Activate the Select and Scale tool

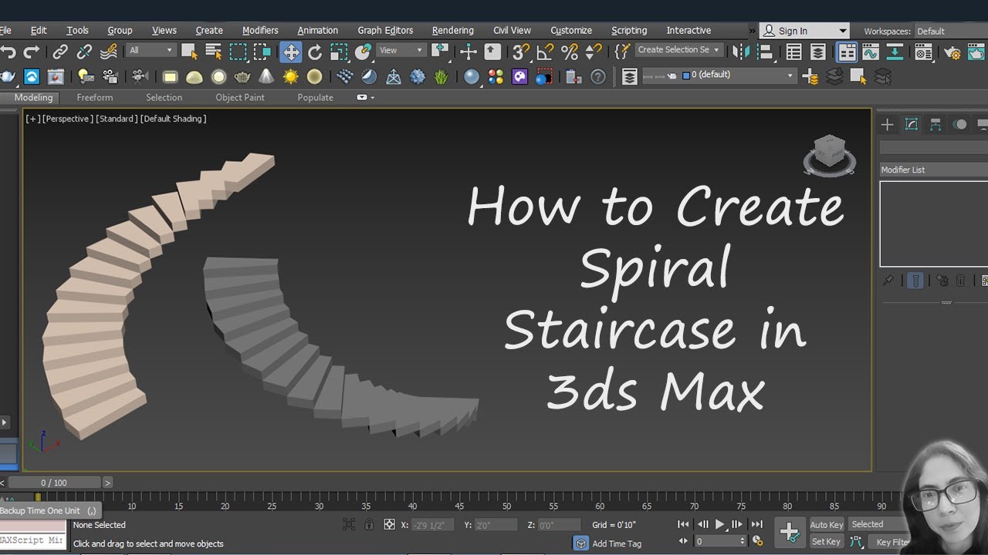(339, 52)
